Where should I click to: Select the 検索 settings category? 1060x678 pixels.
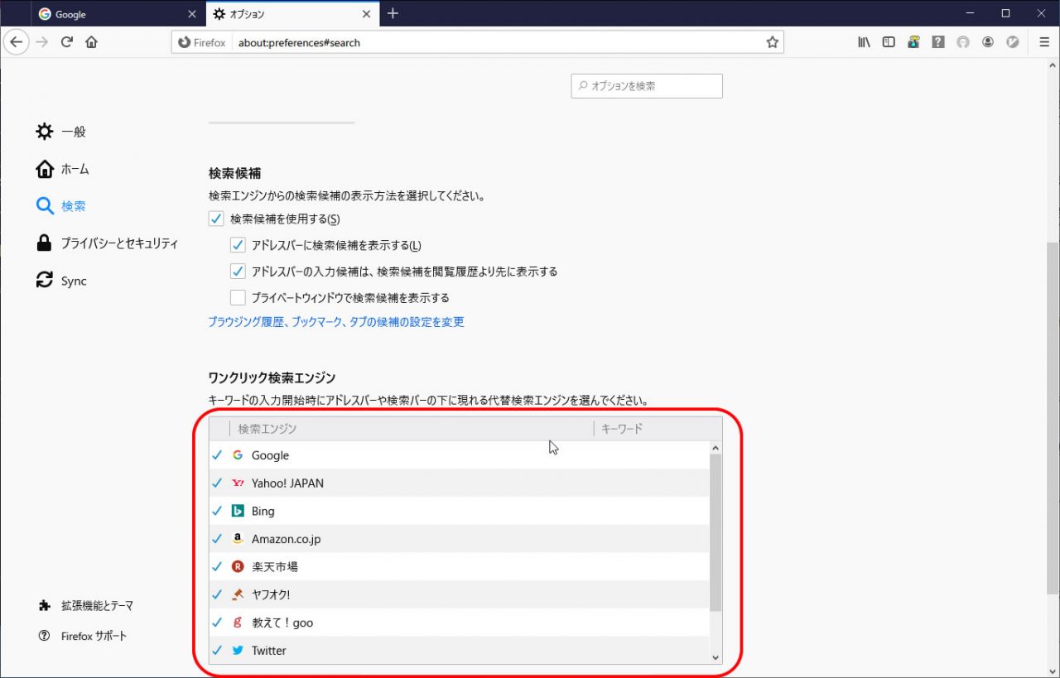[x=61, y=206]
